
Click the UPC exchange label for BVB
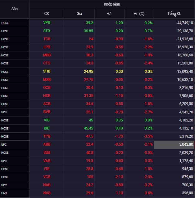[x=4, y=112]
